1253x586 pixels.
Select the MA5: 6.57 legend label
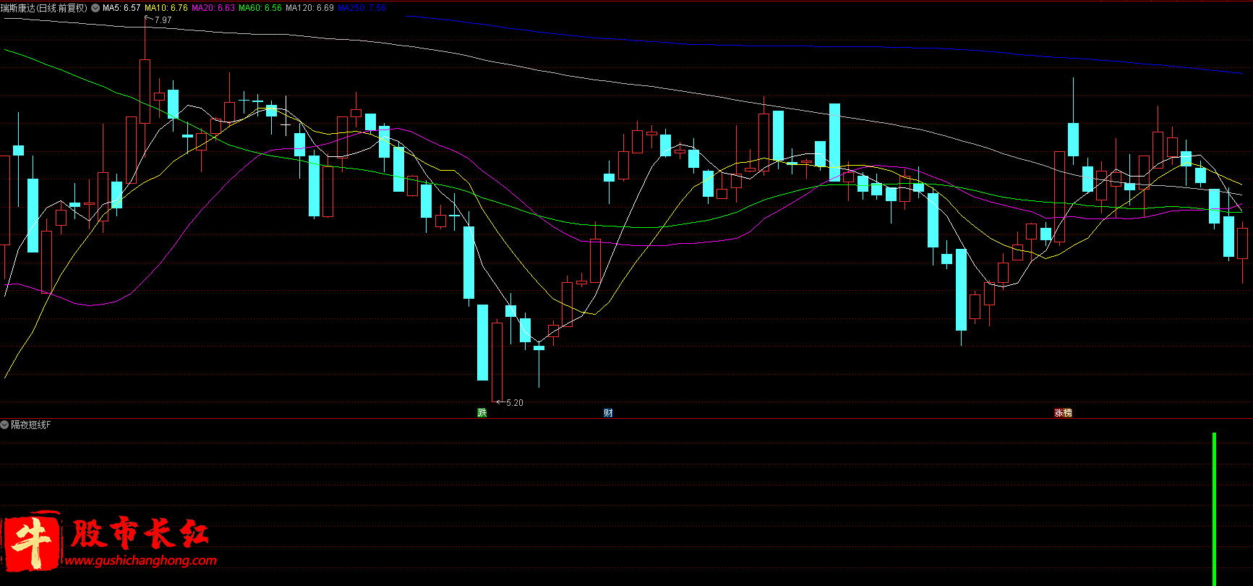point(121,8)
